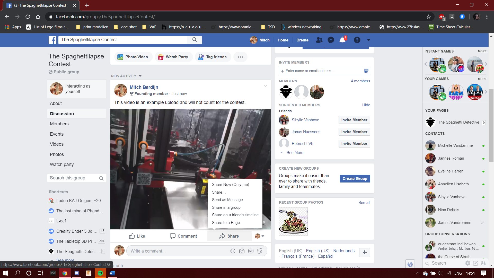The height and width of the screenshot is (278, 494).
Task: Click the Photo/Video button
Action: click(x=133, y=57)
